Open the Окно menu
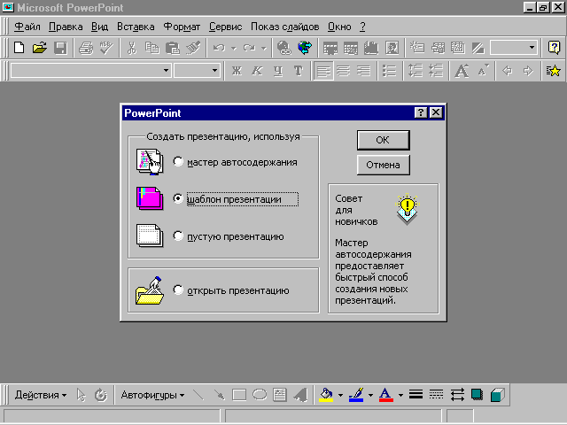The width and height of the screenshot is (567, 425). [x=339, y=27]
